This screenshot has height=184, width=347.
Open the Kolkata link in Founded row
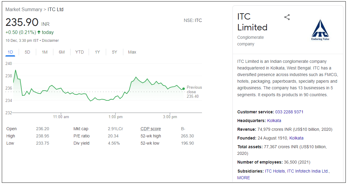click(x=296, y=138)
